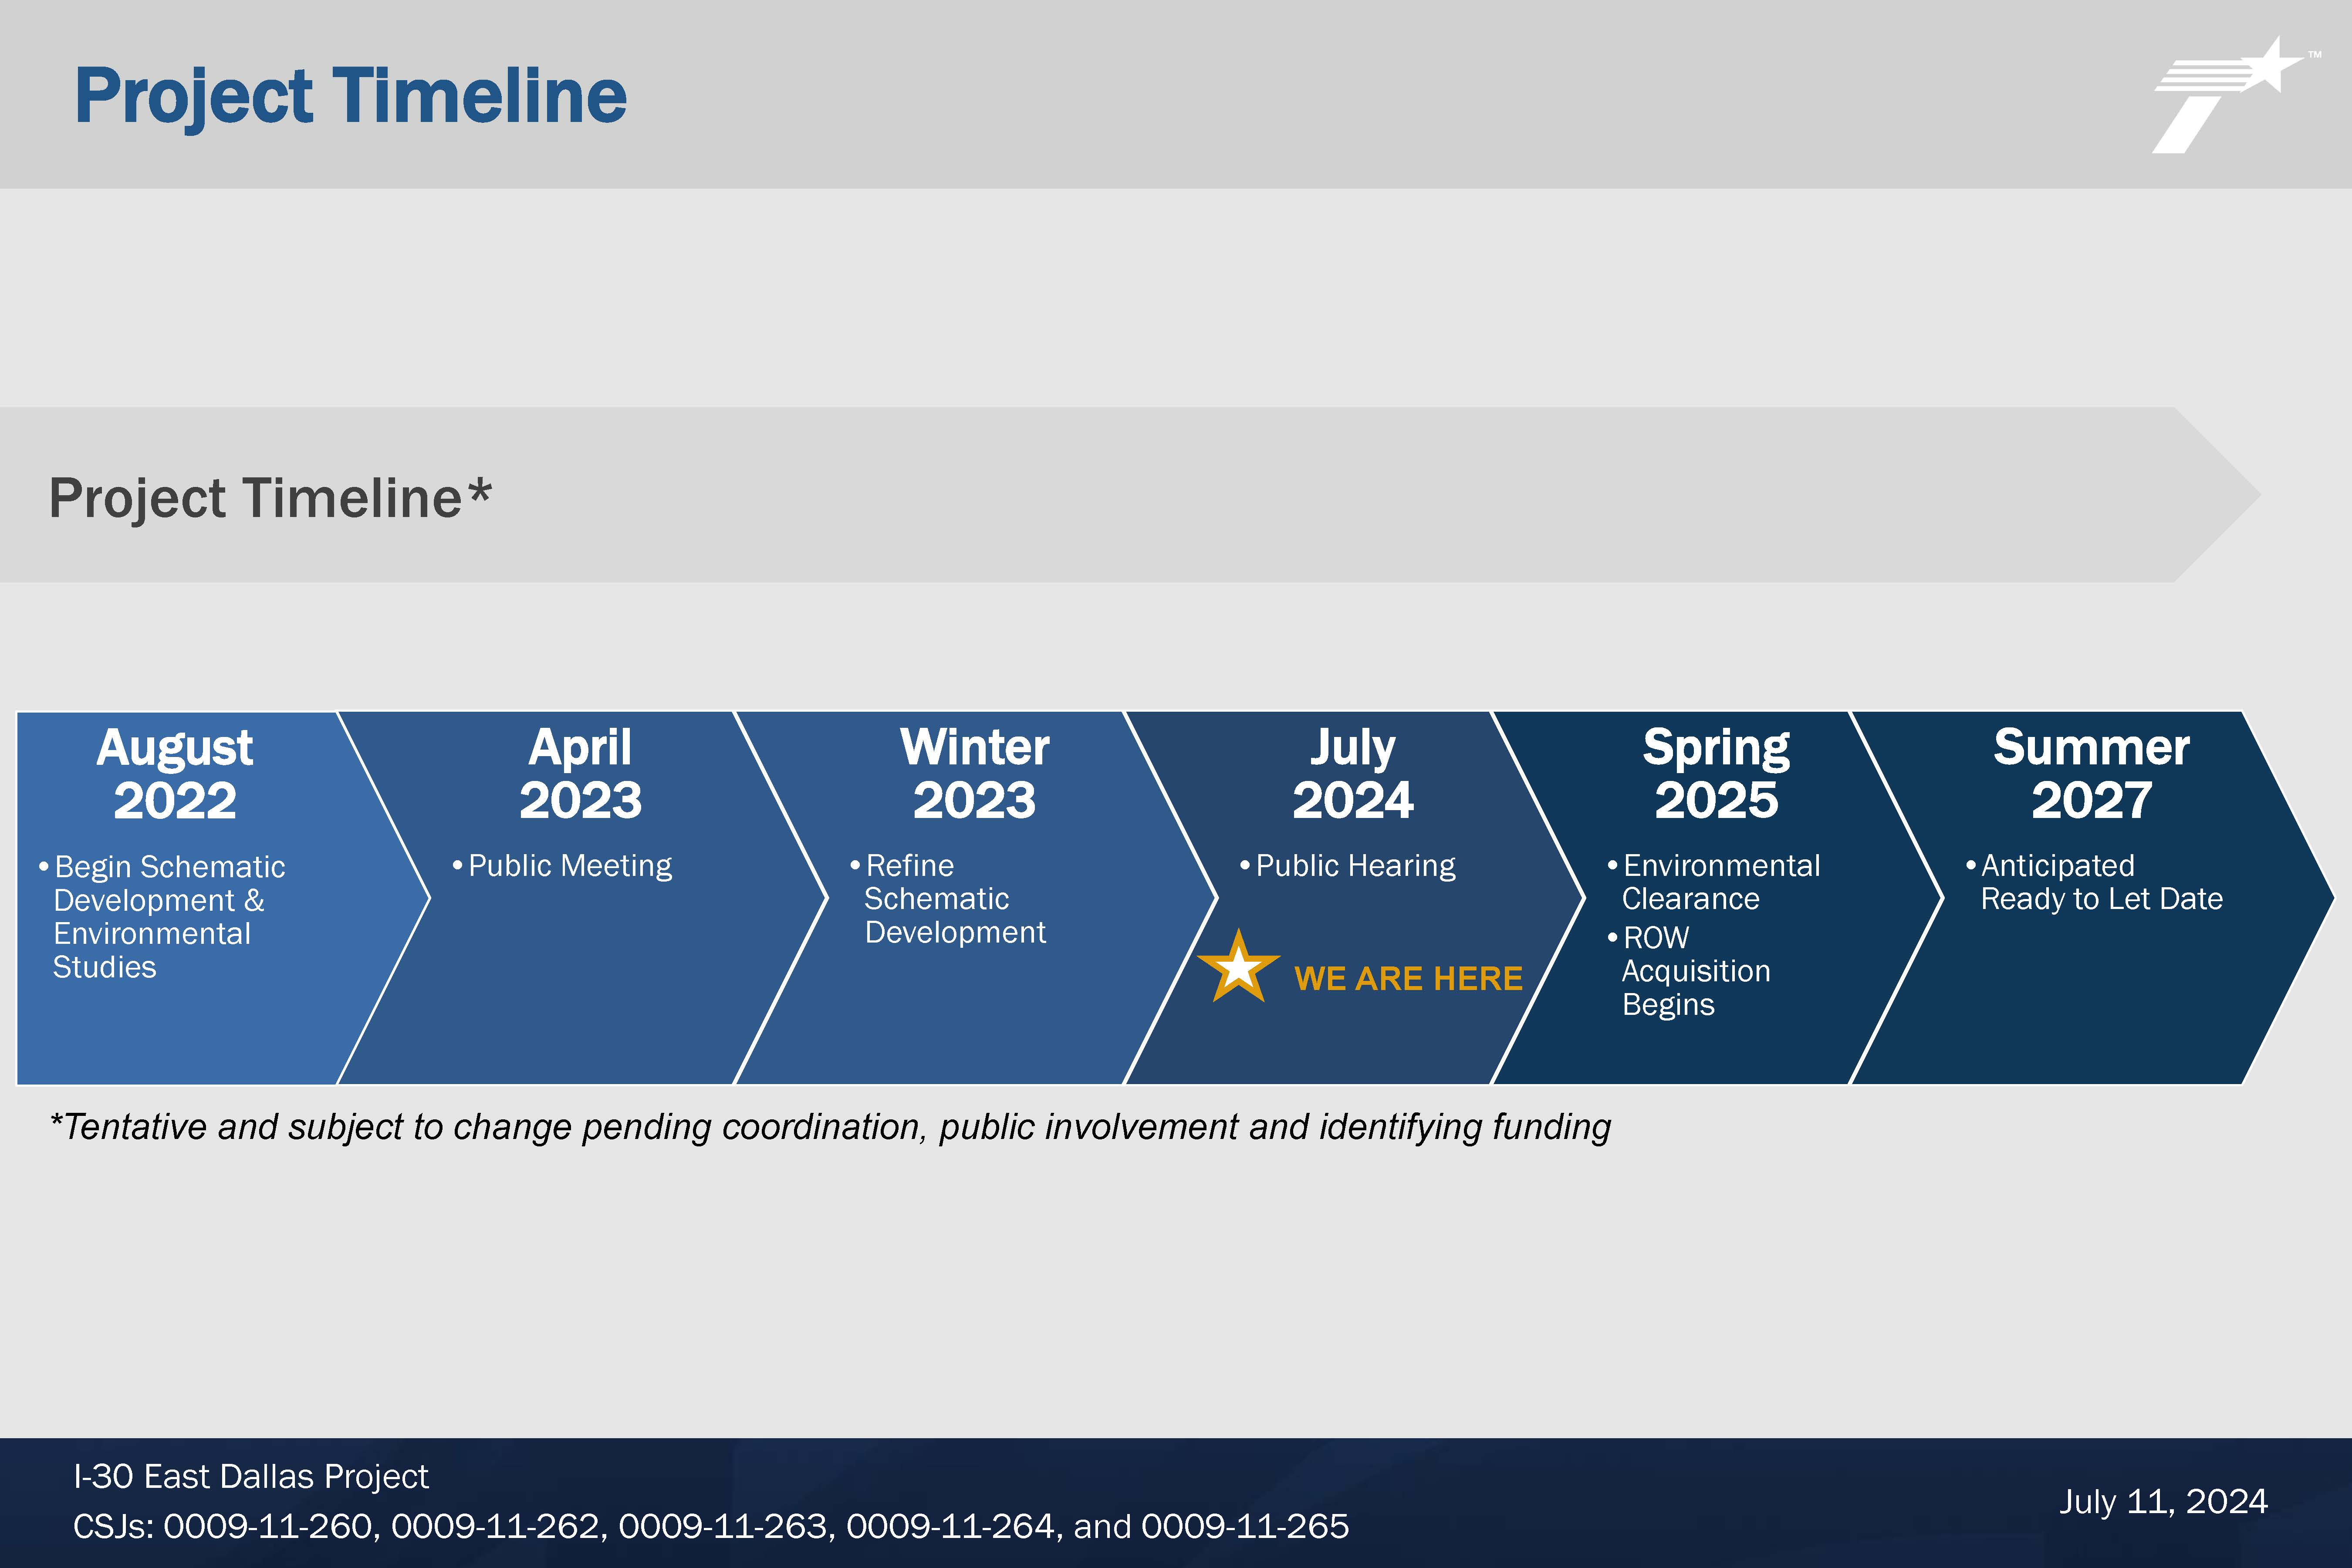Click the CSJs number line in footer
This screenshot has width=2352, height=1568.
click(x=711, y=1526)
